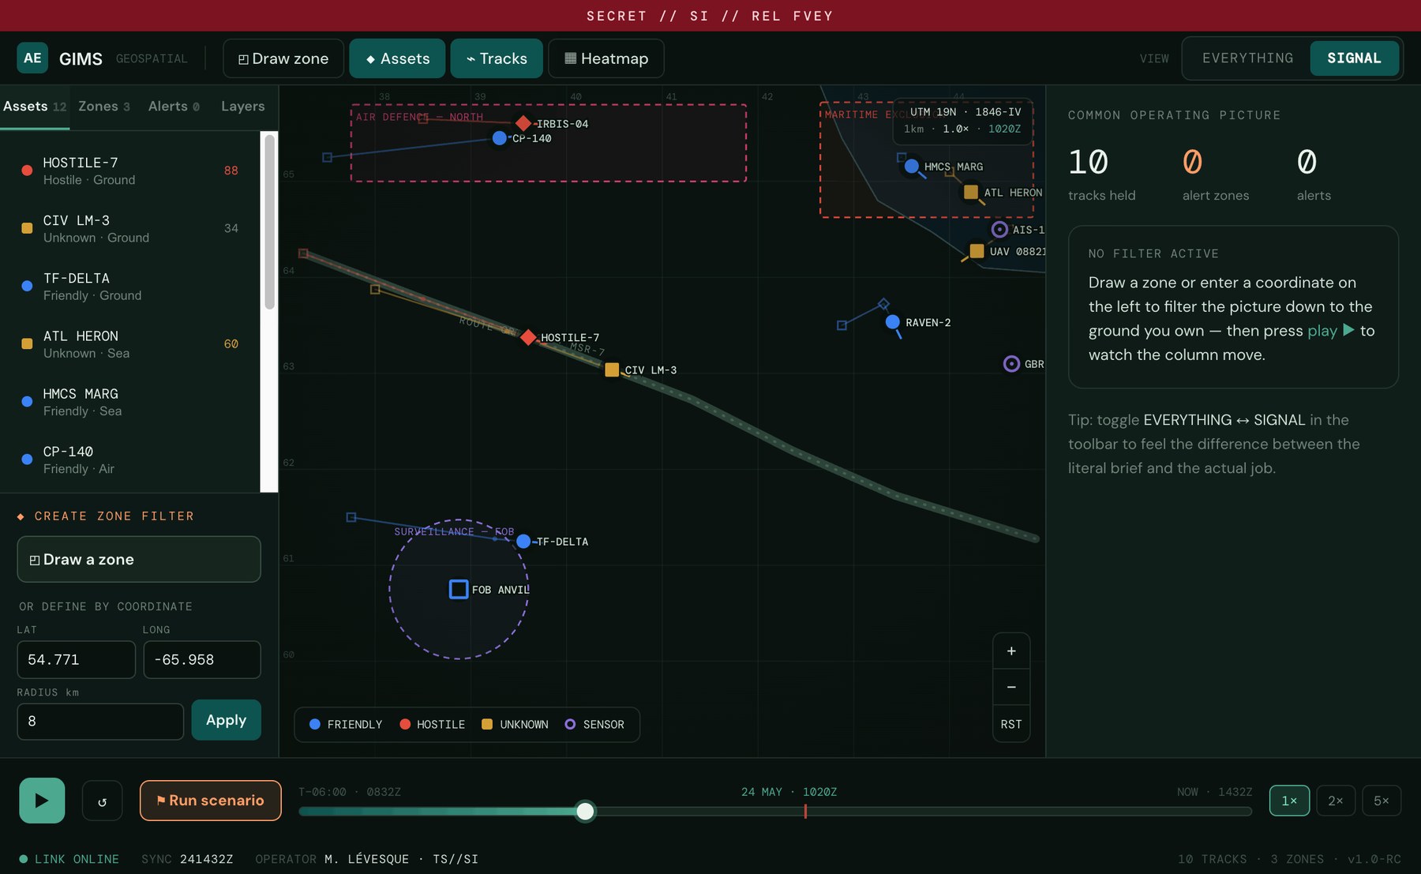Click the LINK ONLINE status indicator

click(x=69, y=859)
